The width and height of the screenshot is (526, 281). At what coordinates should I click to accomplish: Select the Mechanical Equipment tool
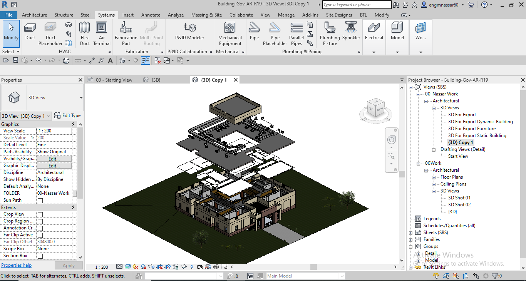click(x=230, y=33)
